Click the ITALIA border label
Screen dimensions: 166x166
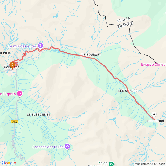coord(124,19)
